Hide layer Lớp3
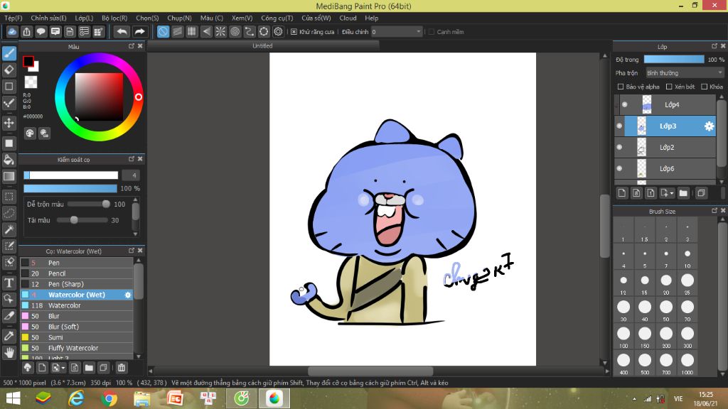Viewport: 728px width, 409px height. pos(619,126)
